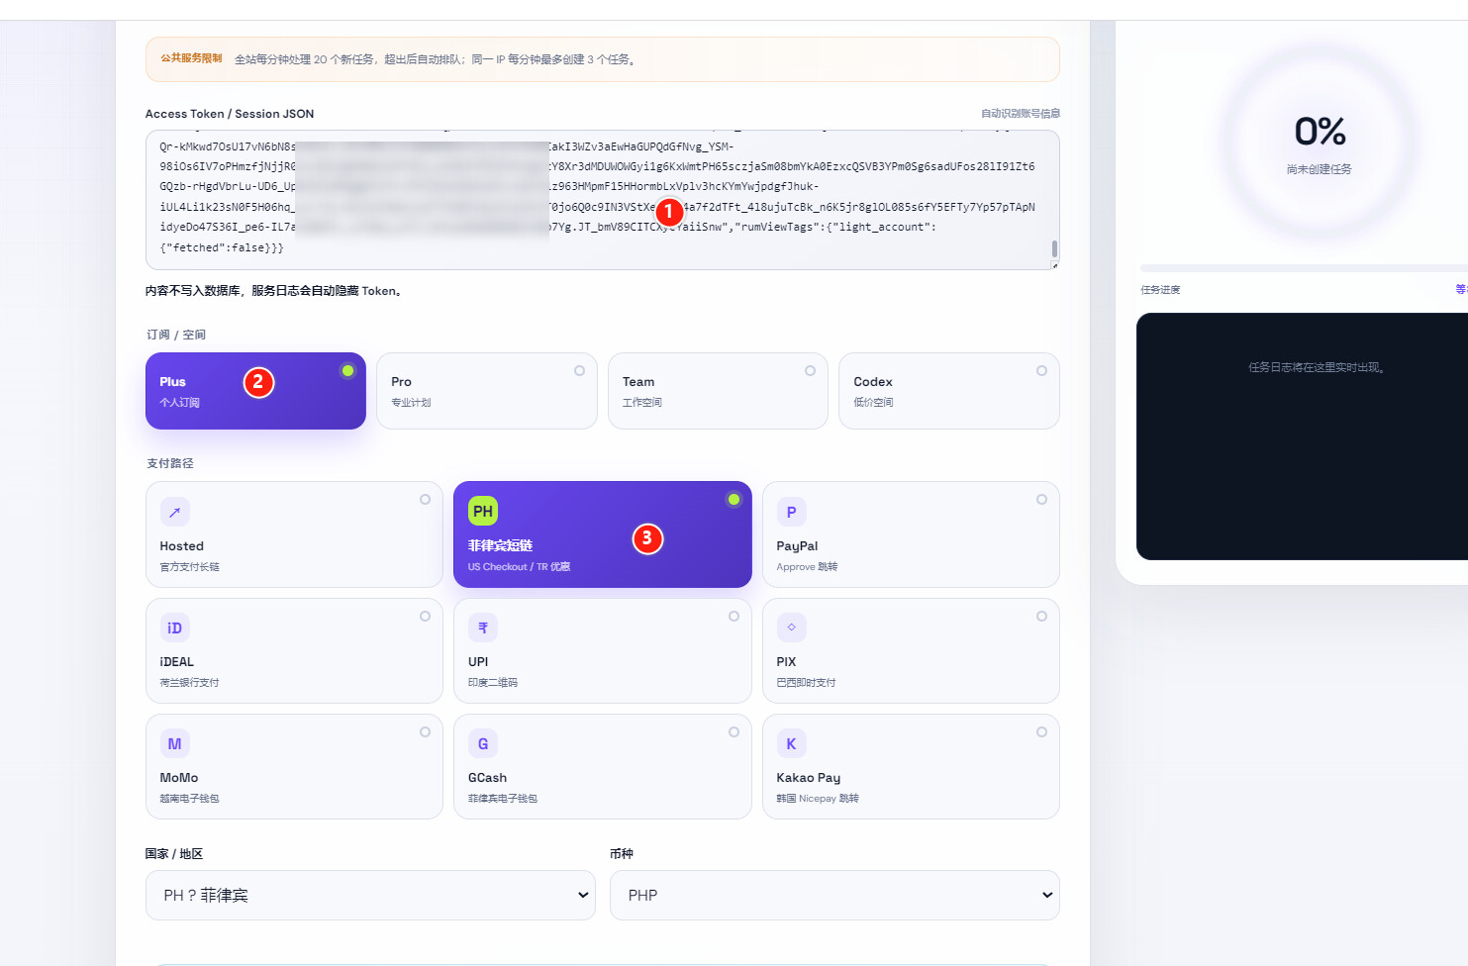Click the '任务进度' label

click(1160, 290)
